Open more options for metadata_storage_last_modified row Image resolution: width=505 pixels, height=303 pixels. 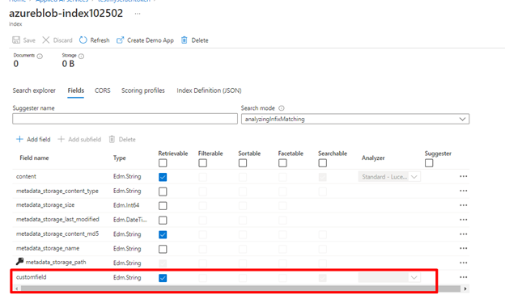464,220
